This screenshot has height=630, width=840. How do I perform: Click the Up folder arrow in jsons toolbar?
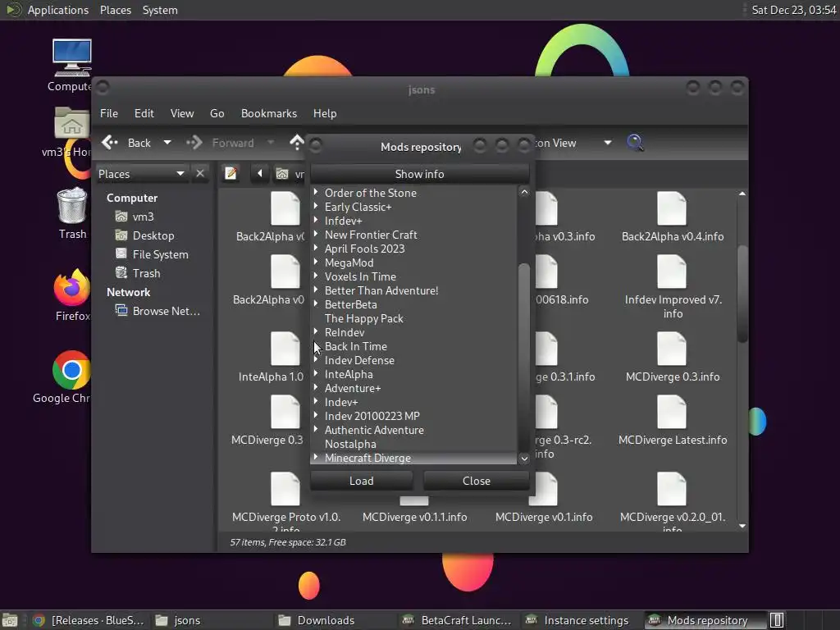coord(296,143)
